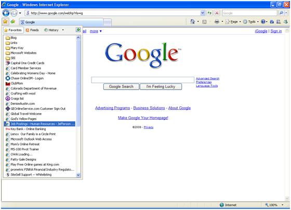Image resolution: width=291 pixels, height=210 pixels.
Task: Open the Print dropdown arrow
Action: tap(222, 22)
